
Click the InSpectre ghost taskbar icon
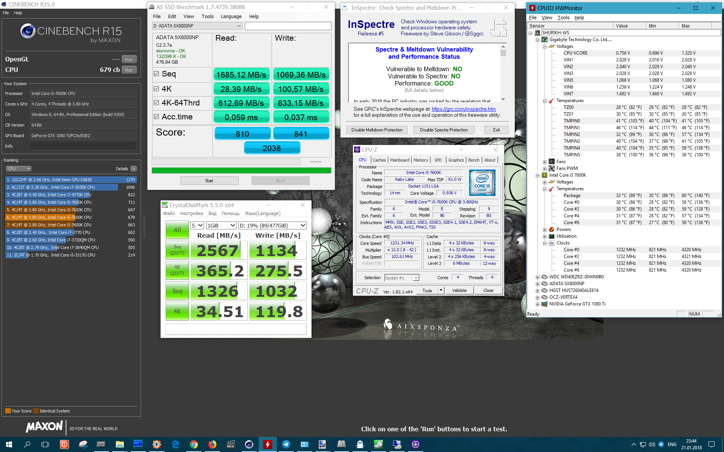[360, 444]
